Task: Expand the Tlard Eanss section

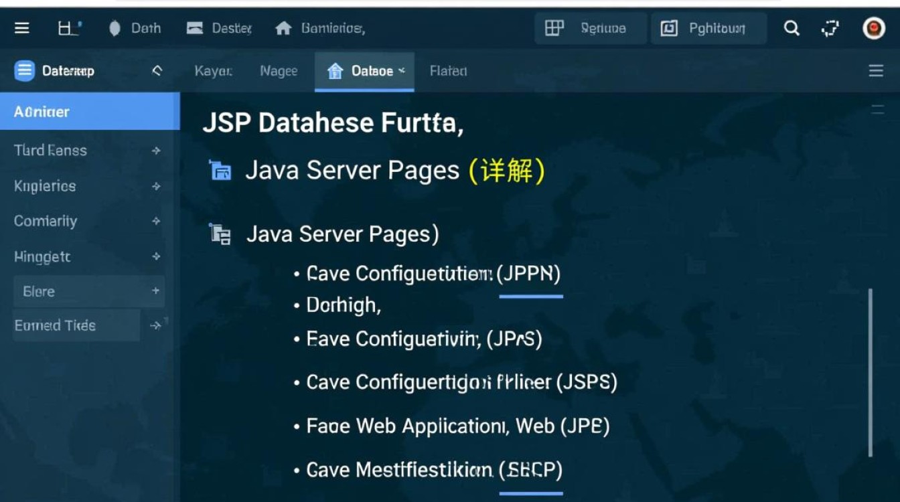Action: click(155, 151)
